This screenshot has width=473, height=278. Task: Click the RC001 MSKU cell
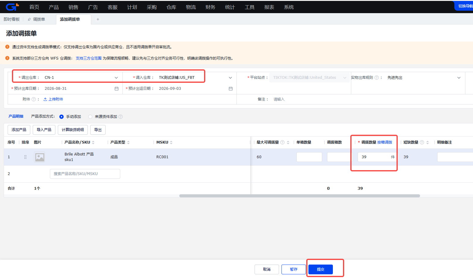coord(162,157)
